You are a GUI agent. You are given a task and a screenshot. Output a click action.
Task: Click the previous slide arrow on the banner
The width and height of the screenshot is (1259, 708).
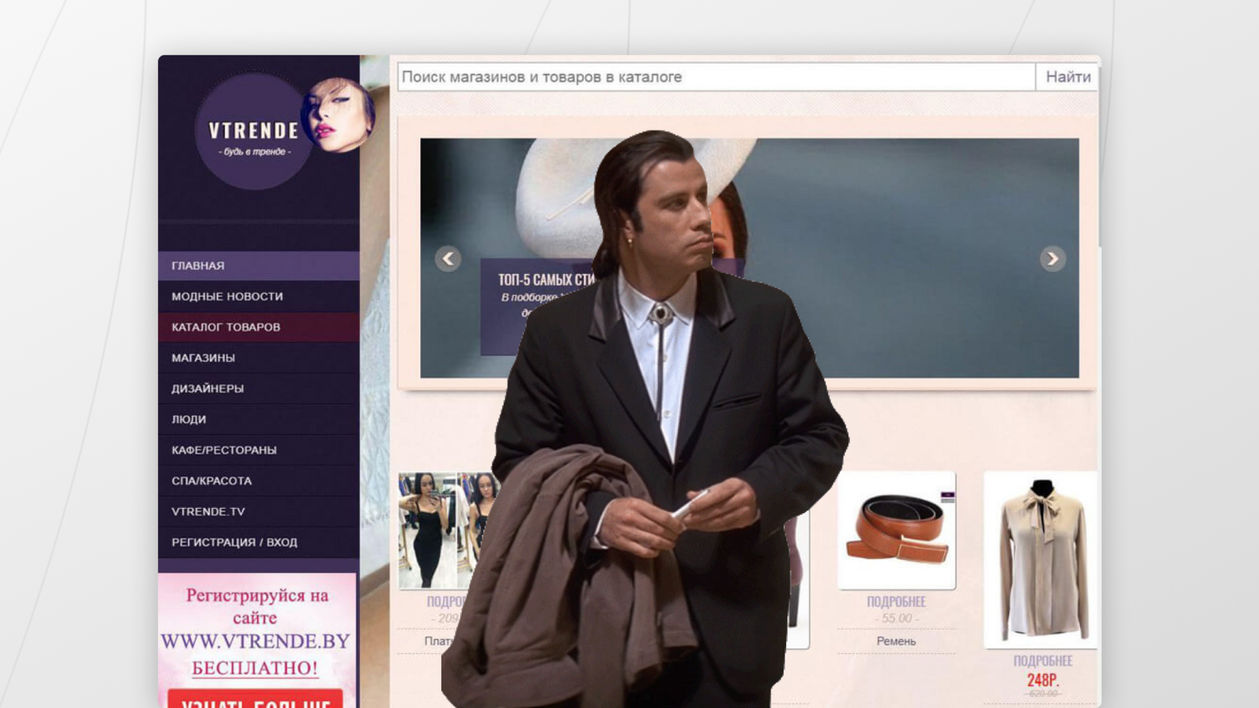coord(448,259)
